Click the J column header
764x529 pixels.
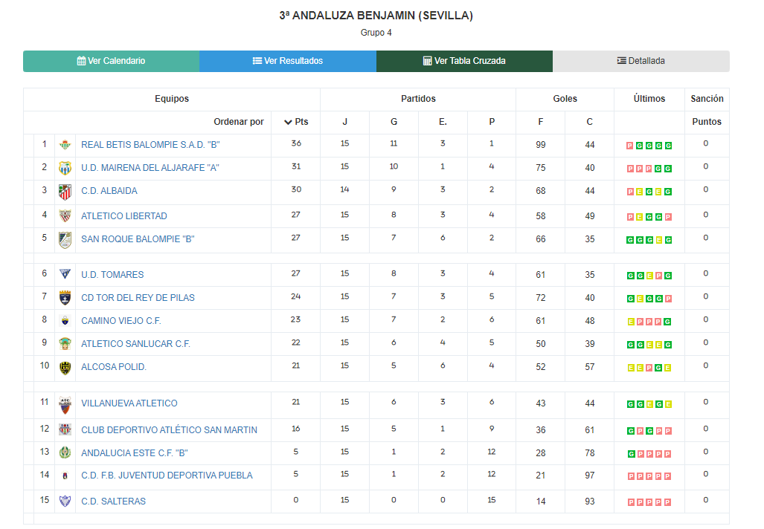tap(345, 122)
